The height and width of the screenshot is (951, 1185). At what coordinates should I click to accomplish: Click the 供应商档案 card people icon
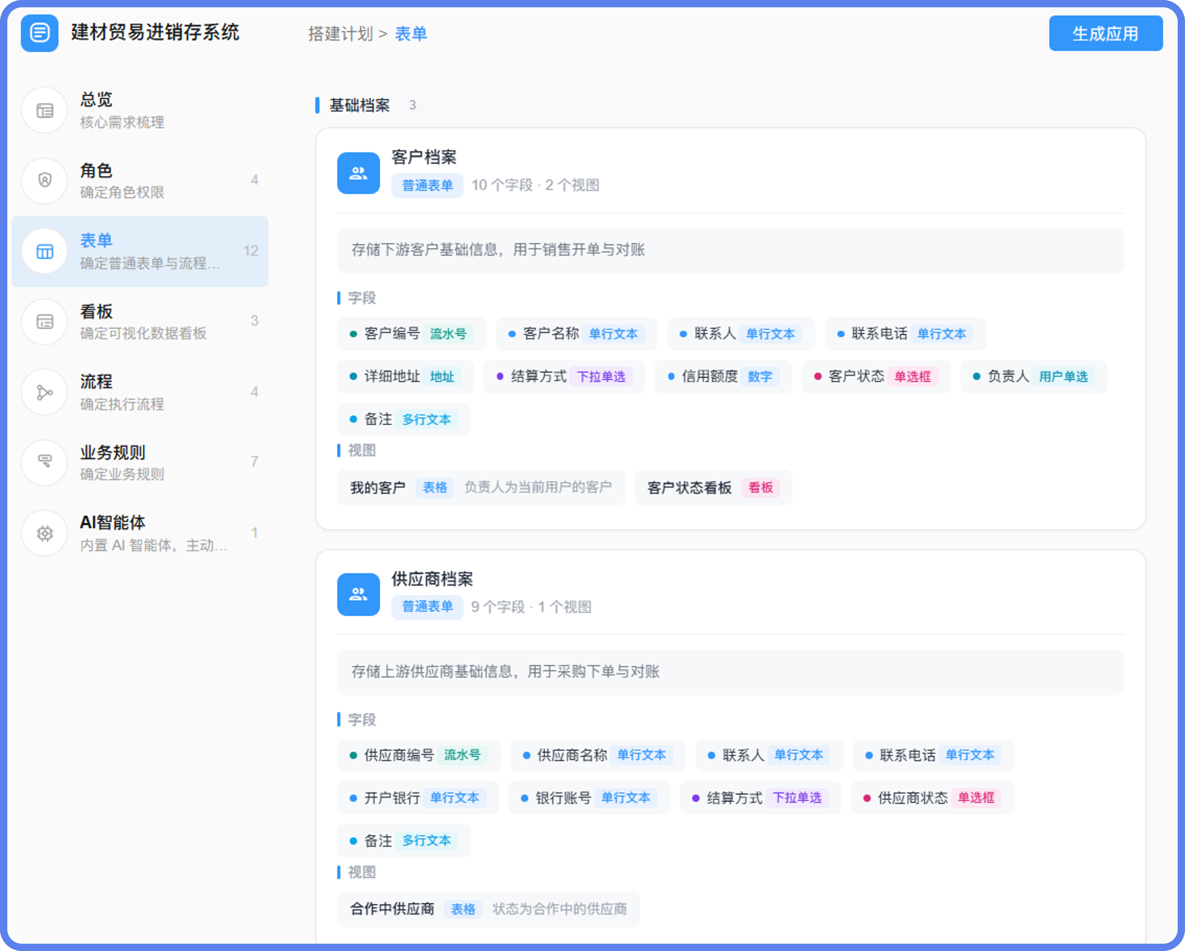tap(358, 594)
